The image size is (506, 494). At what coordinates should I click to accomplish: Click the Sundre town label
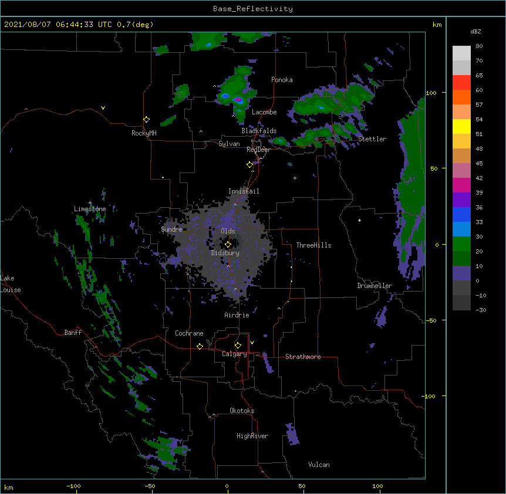coord(171,229)
